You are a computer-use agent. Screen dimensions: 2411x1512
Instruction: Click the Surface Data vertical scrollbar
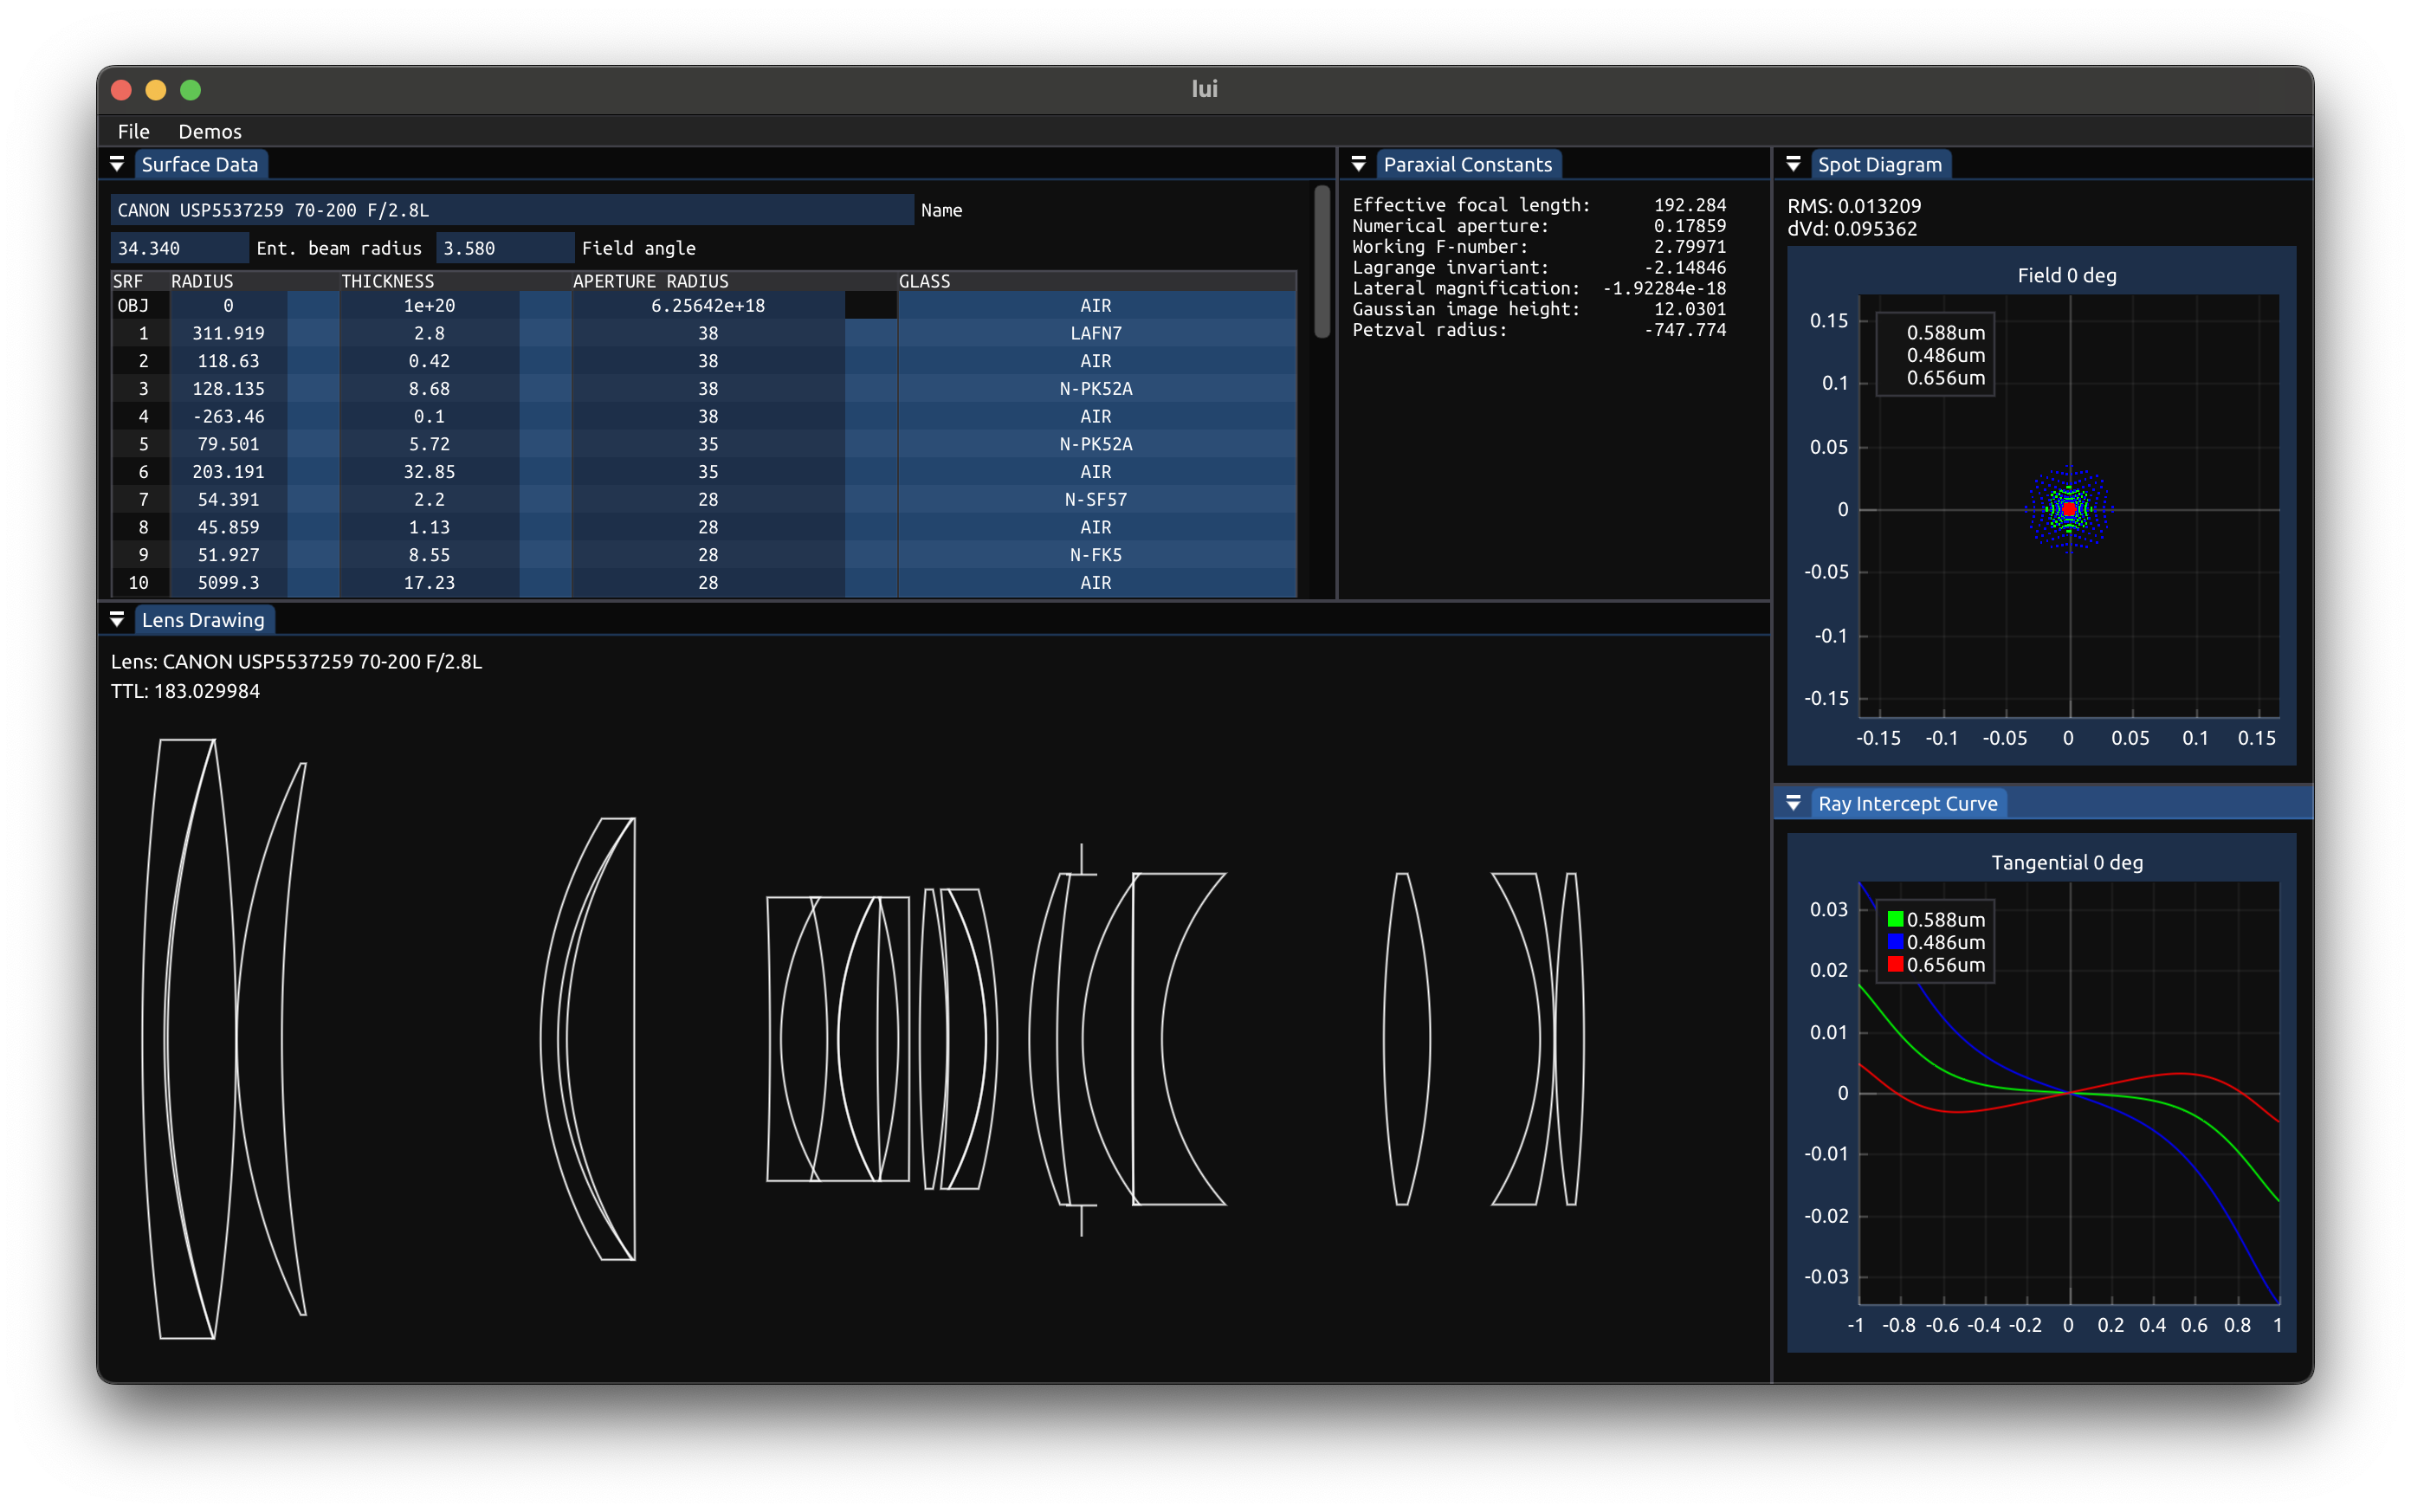[x=1321, y=262]
